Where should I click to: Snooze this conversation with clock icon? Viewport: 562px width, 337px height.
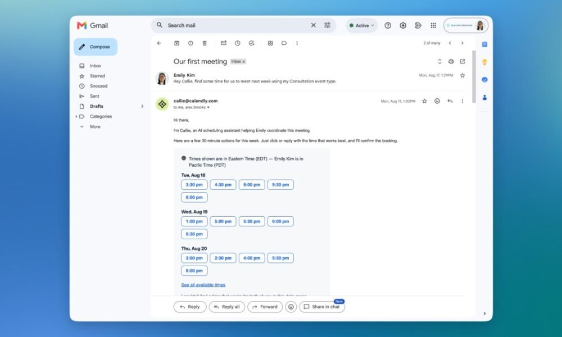pos(238,43)
